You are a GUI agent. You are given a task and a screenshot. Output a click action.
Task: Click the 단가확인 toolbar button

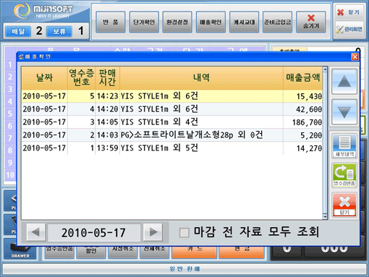click(x=144, y=22)
